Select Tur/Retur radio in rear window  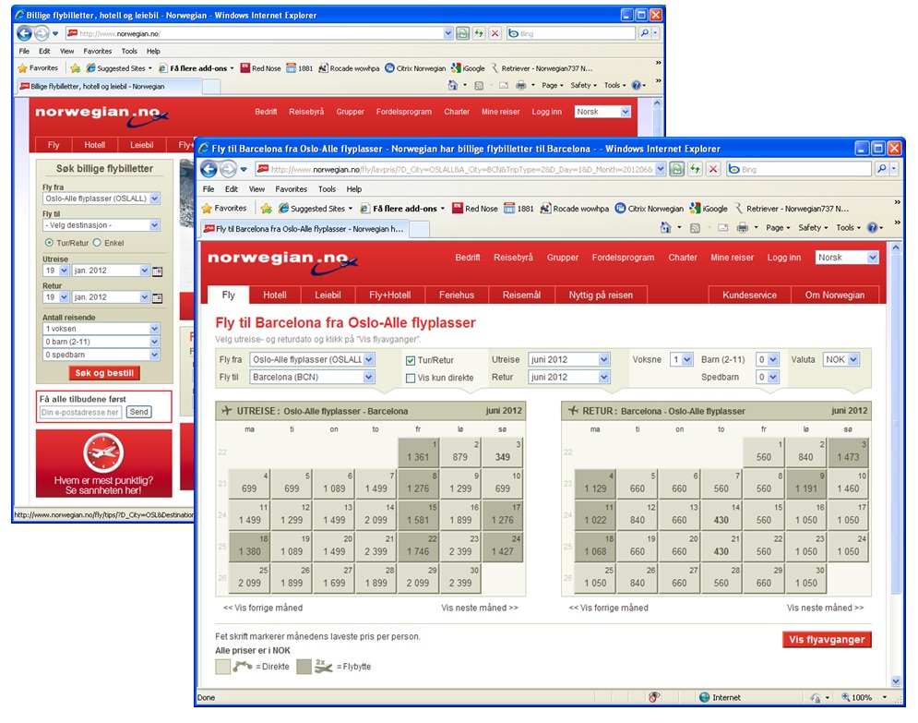click(x=49, y=243)
